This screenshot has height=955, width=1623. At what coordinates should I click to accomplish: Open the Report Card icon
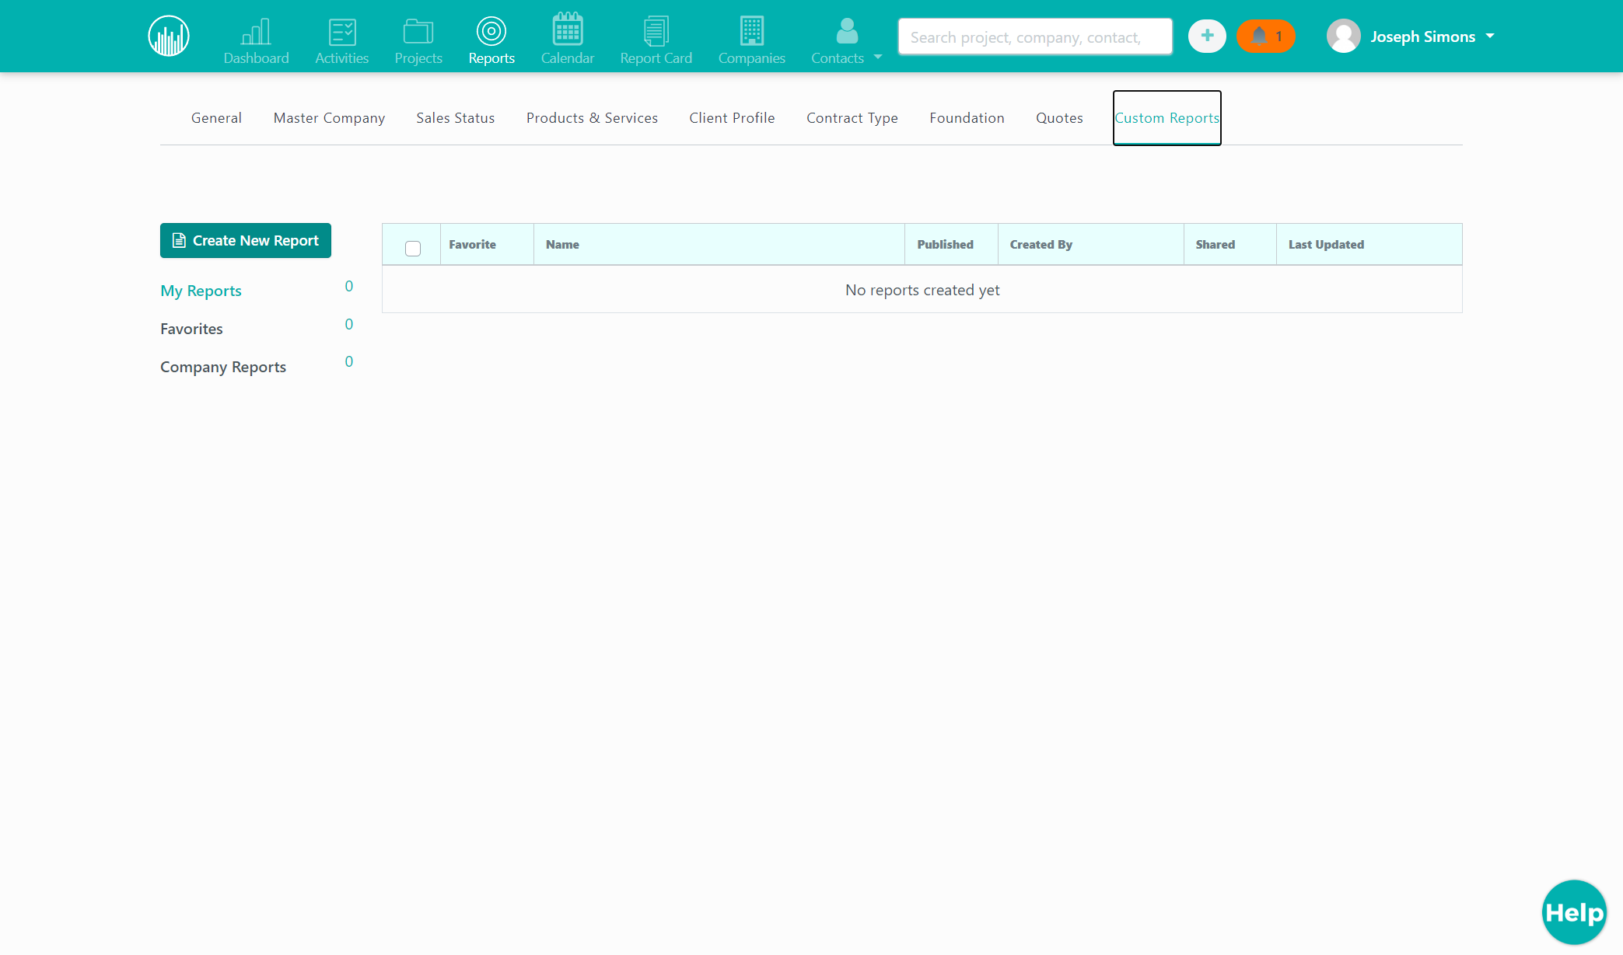656,31
